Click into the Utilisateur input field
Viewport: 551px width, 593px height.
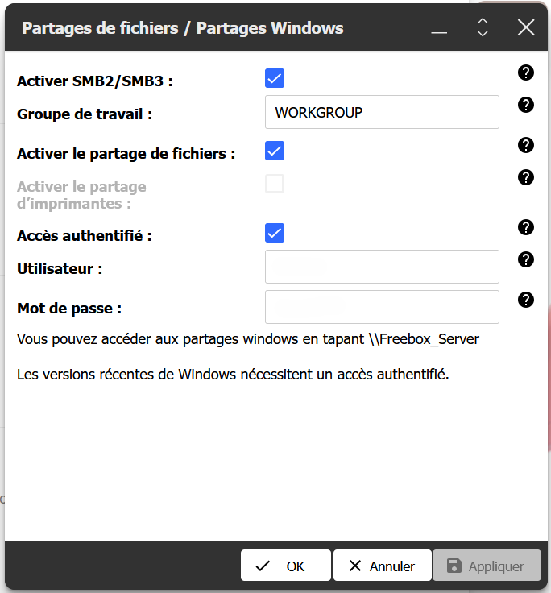(382, 267)
